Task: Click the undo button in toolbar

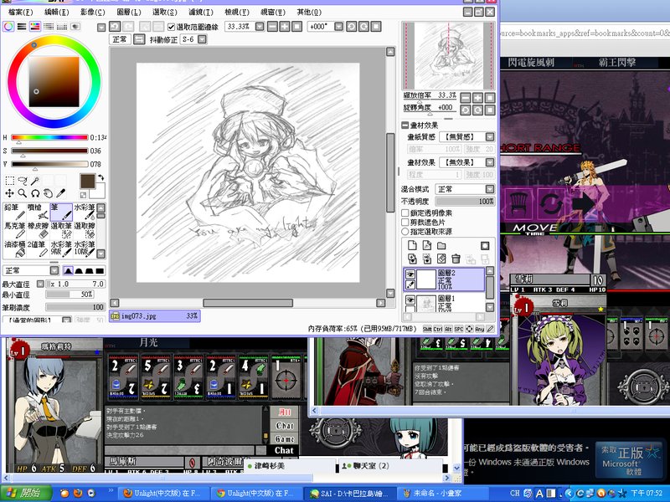Action: tap(115, 27)
